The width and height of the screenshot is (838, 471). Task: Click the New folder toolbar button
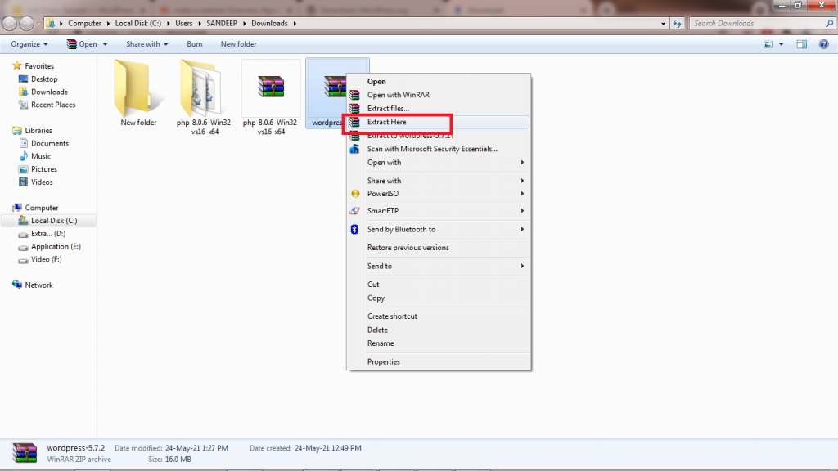coord(238,44)
